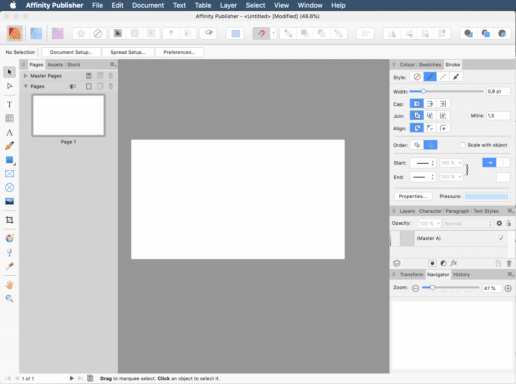This screenshot has height=384, width=516.
Task: Toggle the snapping magnet icon
Action: [x=262, y=33]
